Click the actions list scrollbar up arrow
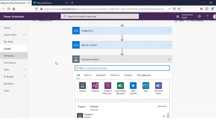 168,114
